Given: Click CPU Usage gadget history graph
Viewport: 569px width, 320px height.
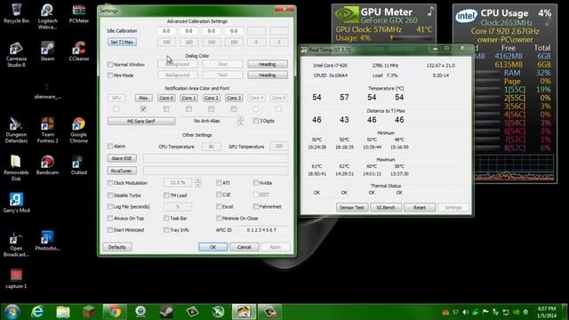Looking at the screenshot, I should (x=515, y=168).
